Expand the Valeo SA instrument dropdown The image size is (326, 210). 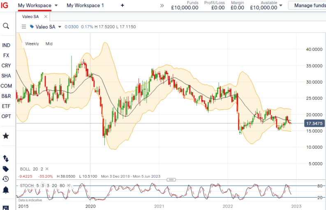[x=60, y=27]
